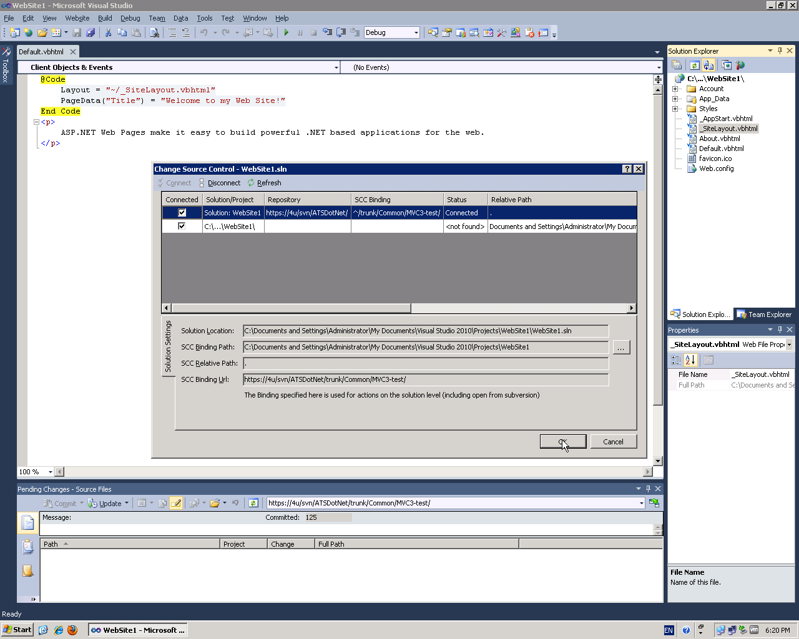Open the File menu
Viewport: 799px width, 639px height.
coord(9,18)
